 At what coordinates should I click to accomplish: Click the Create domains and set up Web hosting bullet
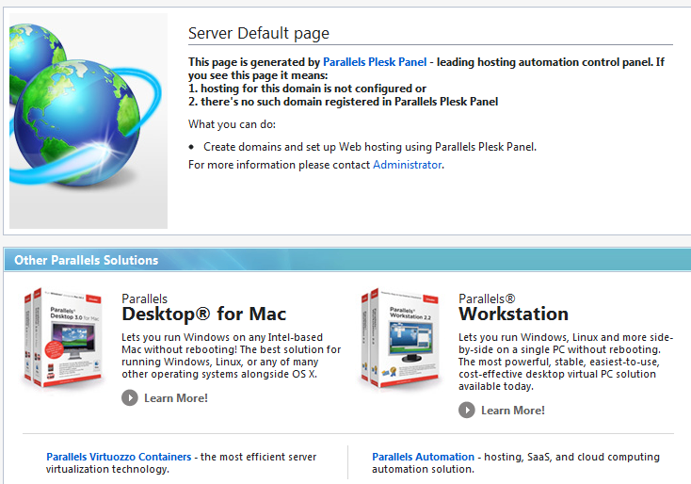coord(369,147)
